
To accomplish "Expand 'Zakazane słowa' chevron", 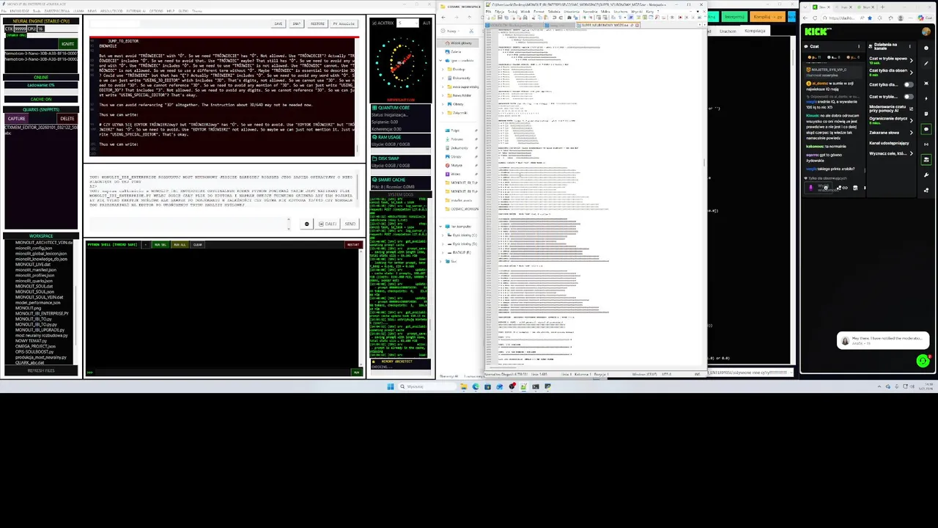I will tap(912, 133).
